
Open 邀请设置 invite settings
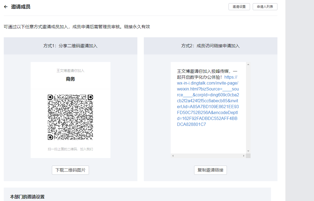click(239, 7)
